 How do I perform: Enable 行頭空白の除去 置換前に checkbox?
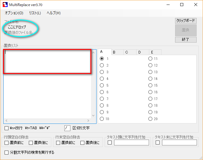click(x=7, y=143)
